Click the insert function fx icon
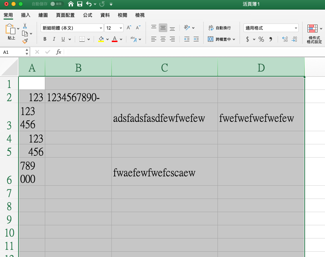The width and height of the screenshot is (325, 257). tap(59, 52)
